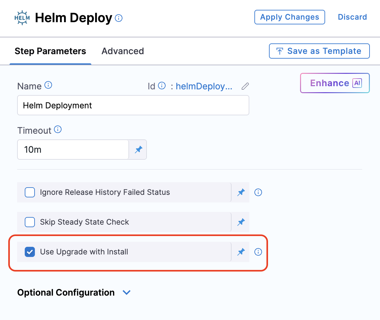This screenshot has width=380, height=320.
Task: Expand the Optional Configuration section
Action: 127,292
